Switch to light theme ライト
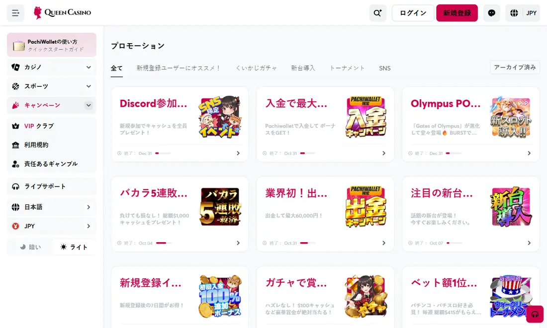 point(74,247)
